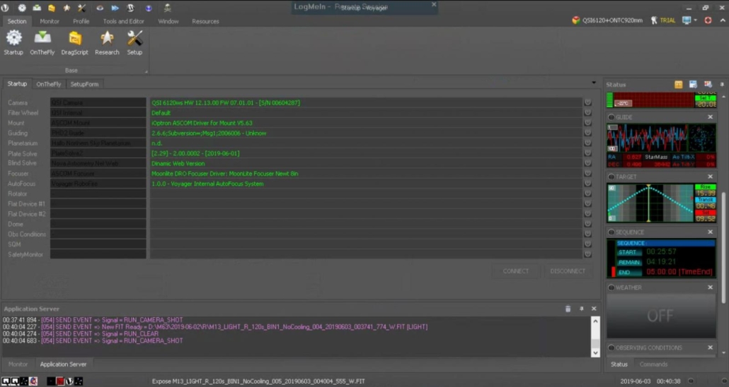Screen dimensions: 729x387
Task: Close the TARGET widget
Action: (x=710, y=177)
